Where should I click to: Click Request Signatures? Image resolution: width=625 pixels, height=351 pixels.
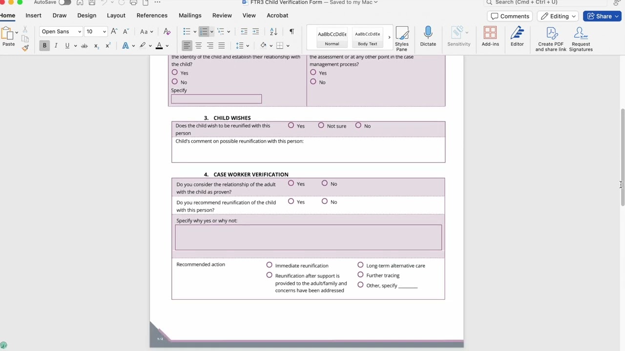[581, 39]
